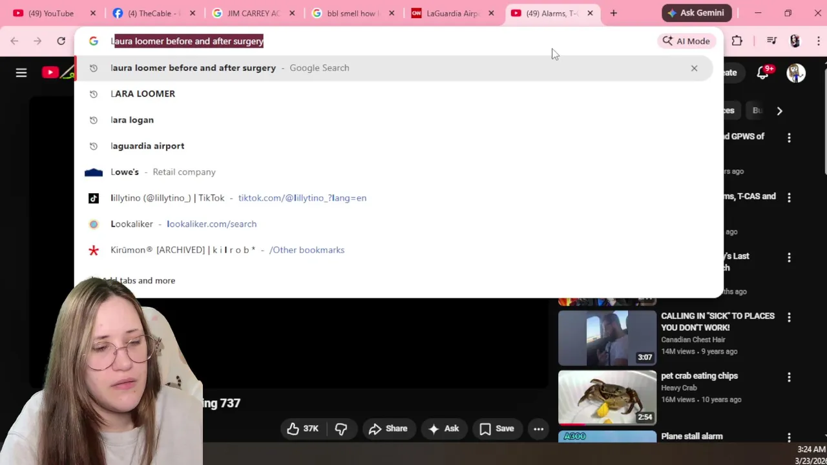Switch to the TheCable Facebook tab

[152, 13]
